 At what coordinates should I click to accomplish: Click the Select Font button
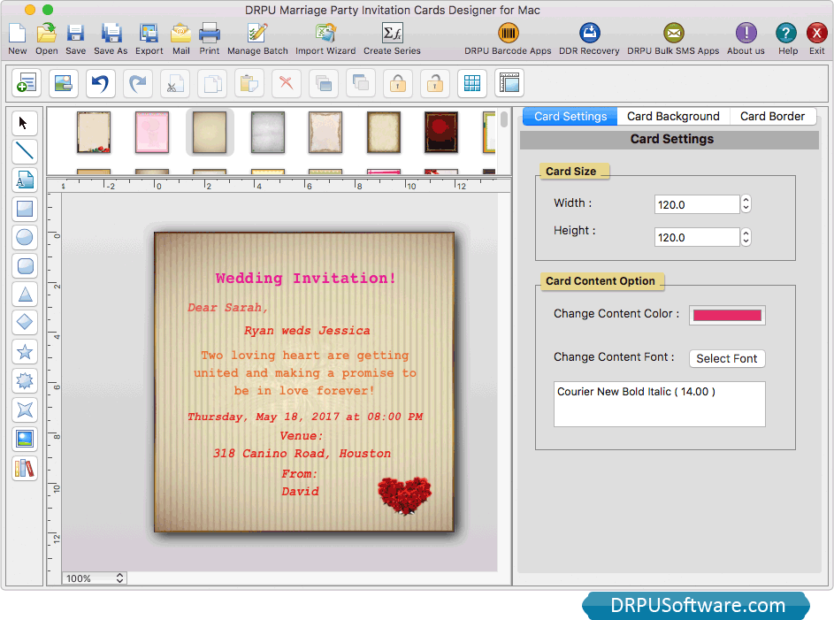pyautogui.click(x=726, y=358)
